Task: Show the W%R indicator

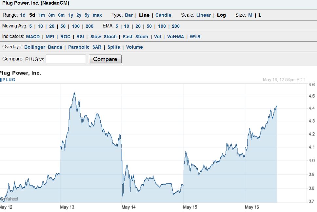Action: coord(195,37)
